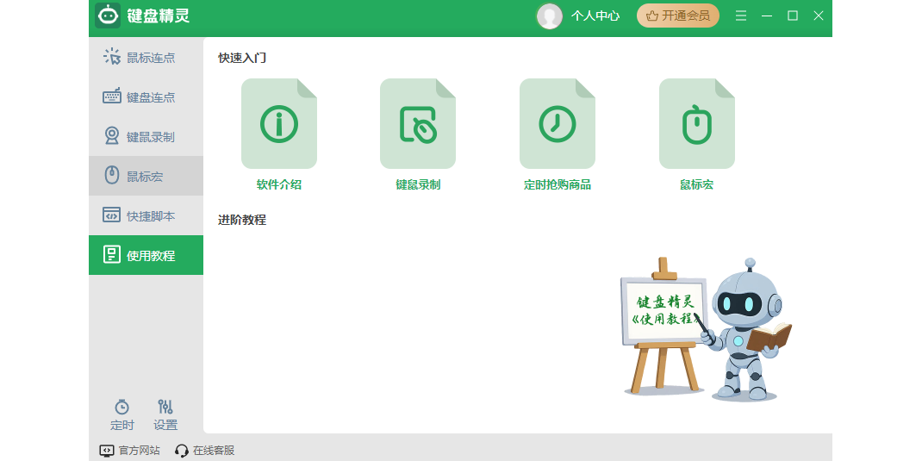The image size is (922, 461).
Task: Open 快捷脚本 in the left sidebar
Action: [146, 216]
